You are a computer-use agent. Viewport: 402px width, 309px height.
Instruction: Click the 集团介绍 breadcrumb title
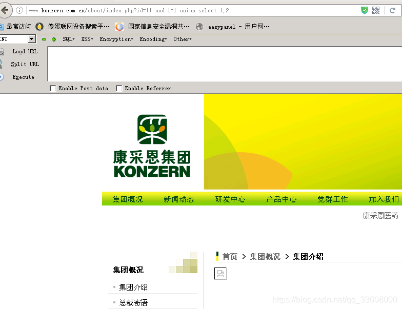click(x=308, y=256)
